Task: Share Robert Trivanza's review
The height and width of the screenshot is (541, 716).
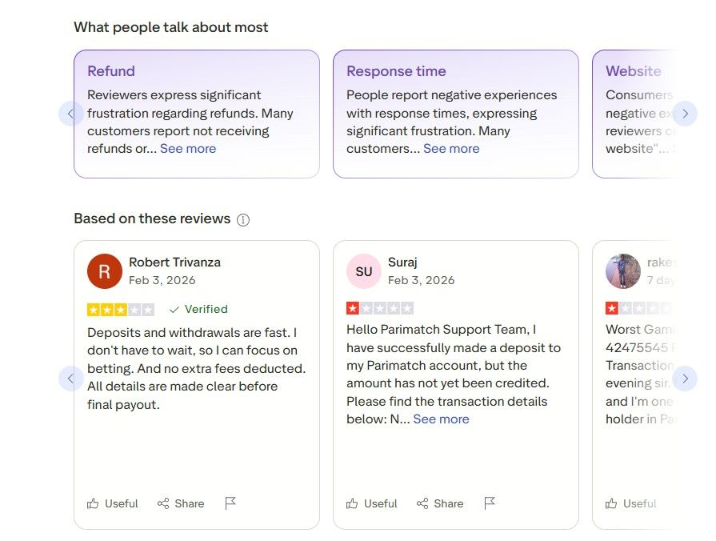Action: [x=181, y=503]
